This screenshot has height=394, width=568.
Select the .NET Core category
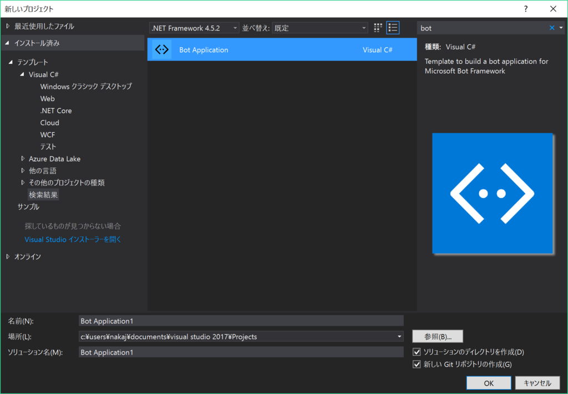(56, 110)
